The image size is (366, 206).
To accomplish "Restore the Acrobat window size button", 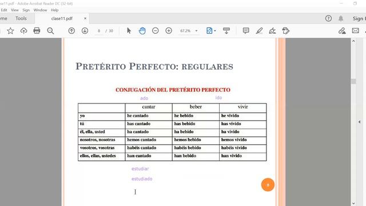I will tap(355, 3).
